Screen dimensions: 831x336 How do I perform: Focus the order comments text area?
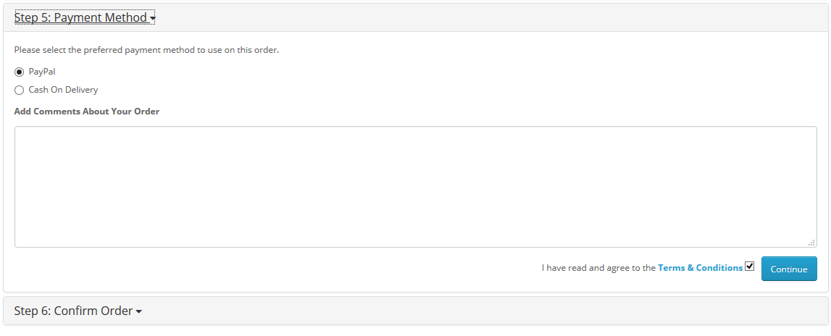tap(415, 187)
